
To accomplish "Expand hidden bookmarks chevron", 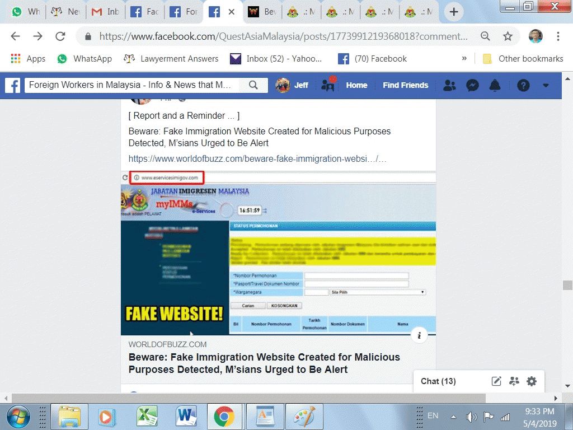I will click(464, 58).
